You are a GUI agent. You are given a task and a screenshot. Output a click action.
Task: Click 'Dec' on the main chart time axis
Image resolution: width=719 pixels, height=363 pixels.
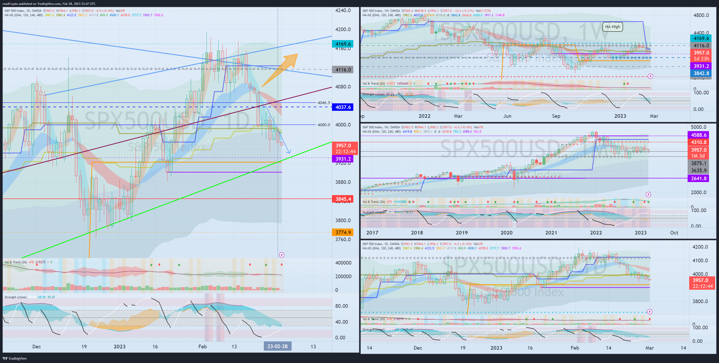click(x=37, y=347)
